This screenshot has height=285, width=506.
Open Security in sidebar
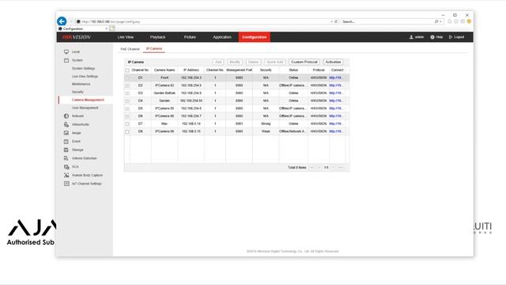pos(77,92)
